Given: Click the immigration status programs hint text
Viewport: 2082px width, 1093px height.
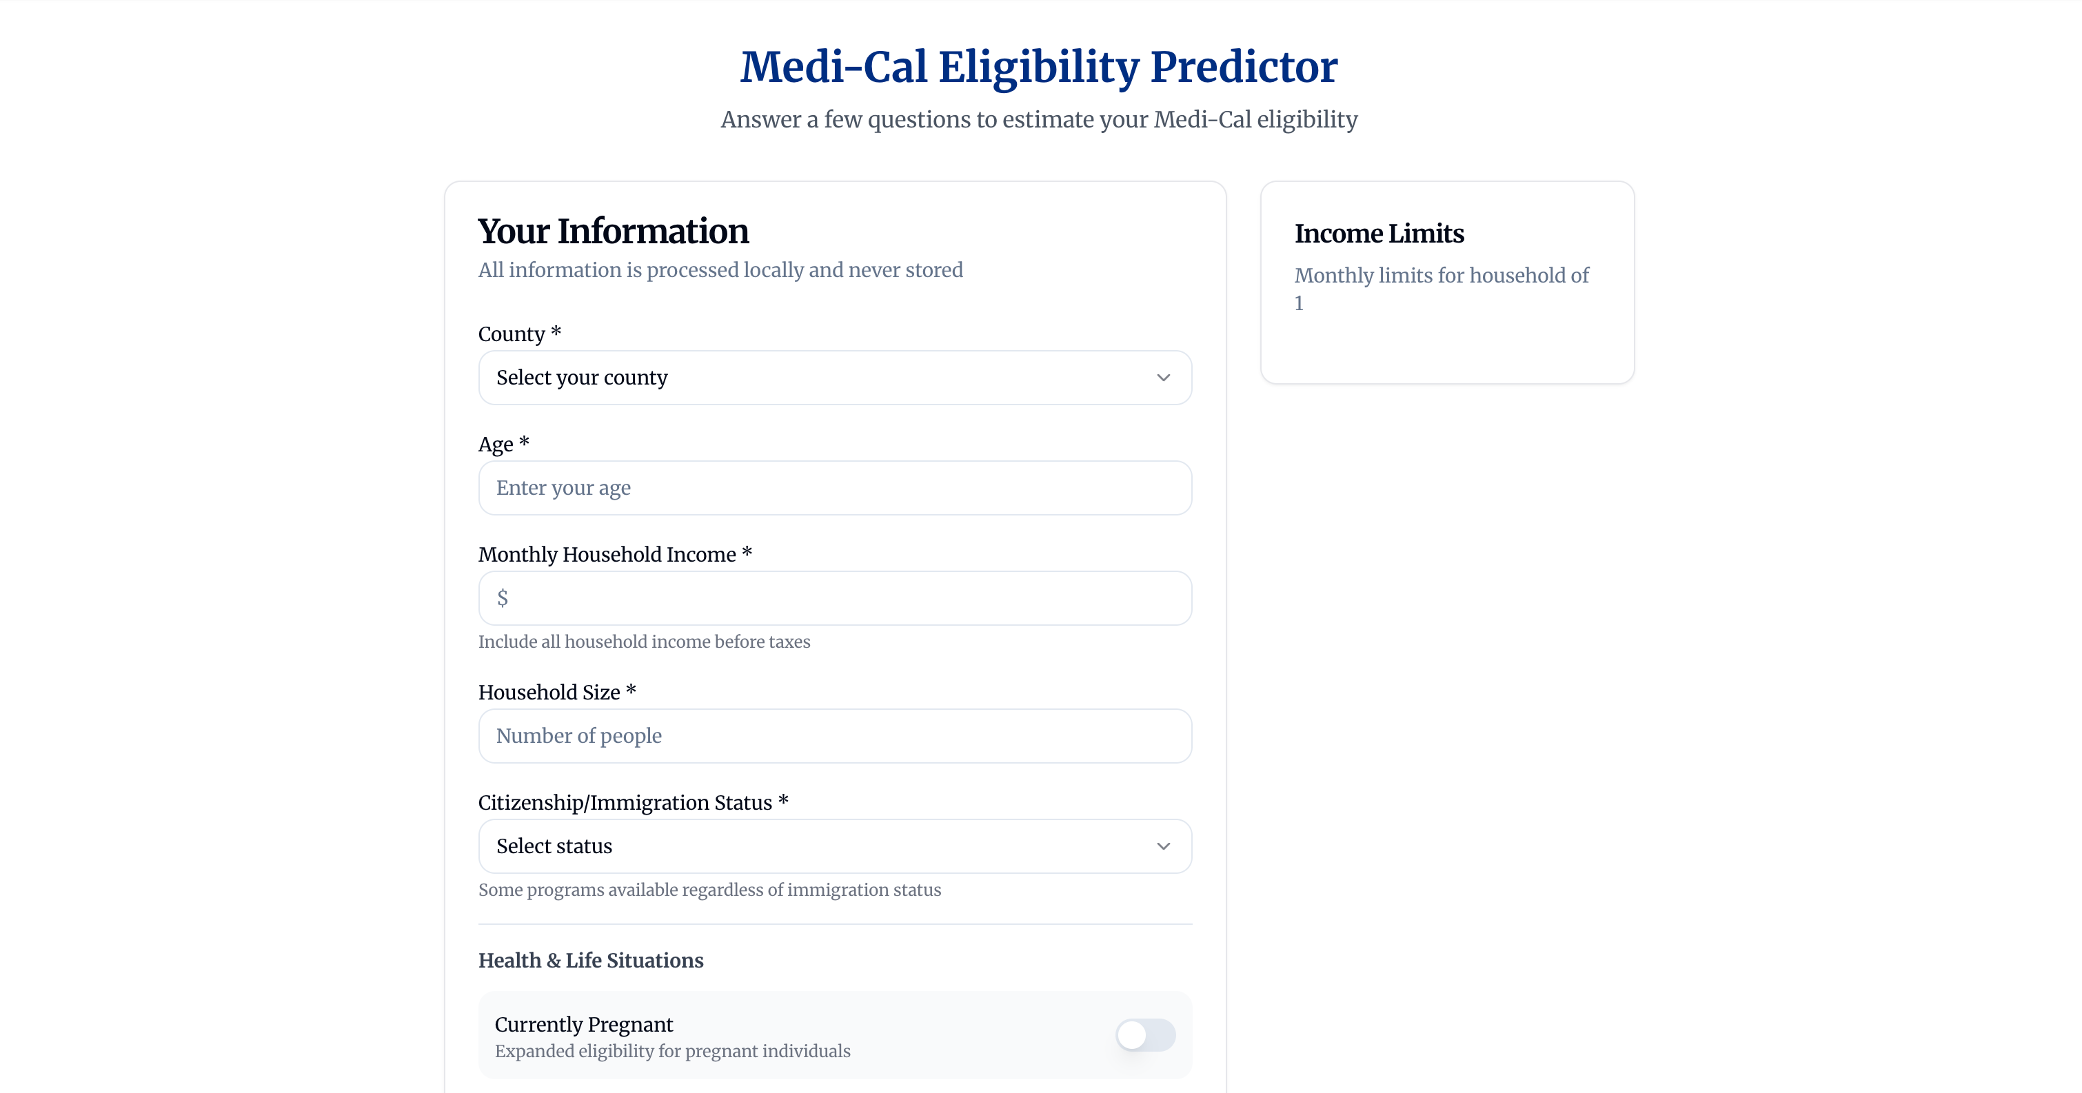Looking at the screenshot, I should click(x=709, y=890).
